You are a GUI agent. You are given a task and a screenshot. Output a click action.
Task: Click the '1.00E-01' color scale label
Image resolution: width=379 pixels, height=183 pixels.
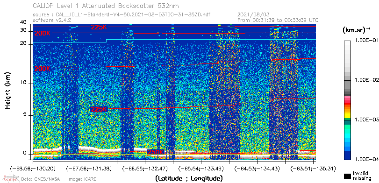[366, 40]
